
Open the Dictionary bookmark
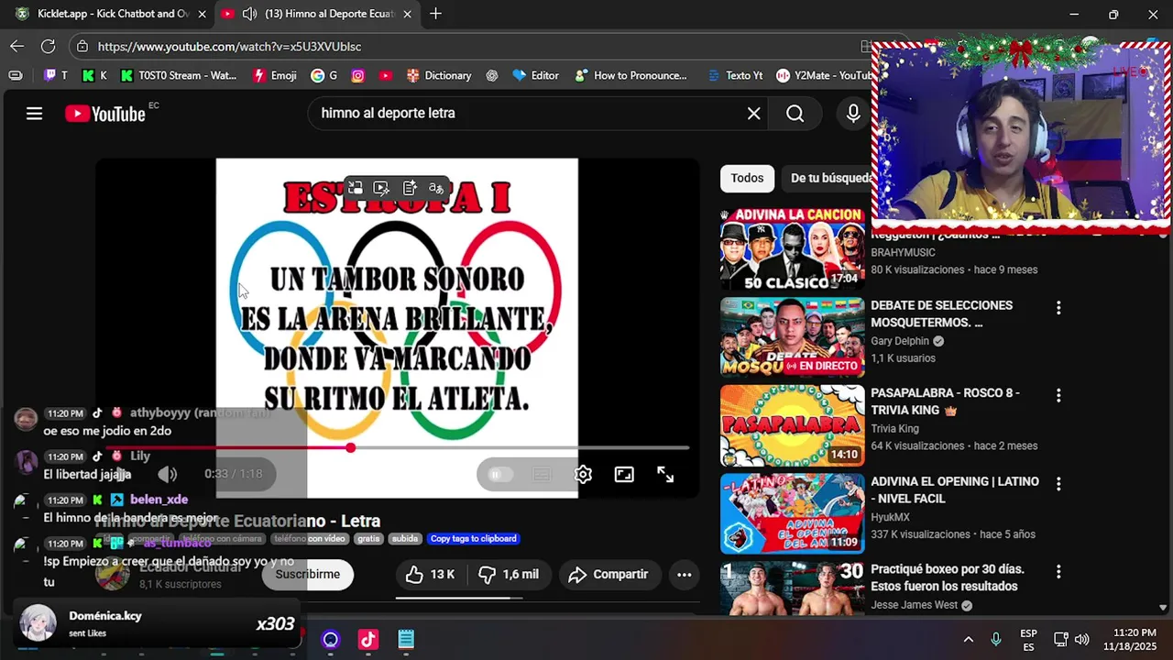[x=439, y=75]
